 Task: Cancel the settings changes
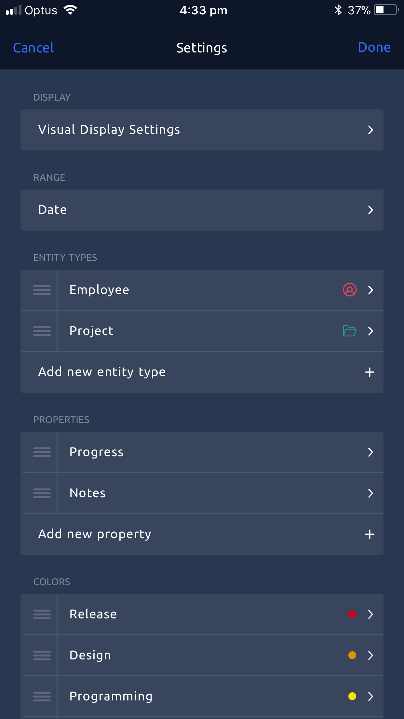click(33, 48)
